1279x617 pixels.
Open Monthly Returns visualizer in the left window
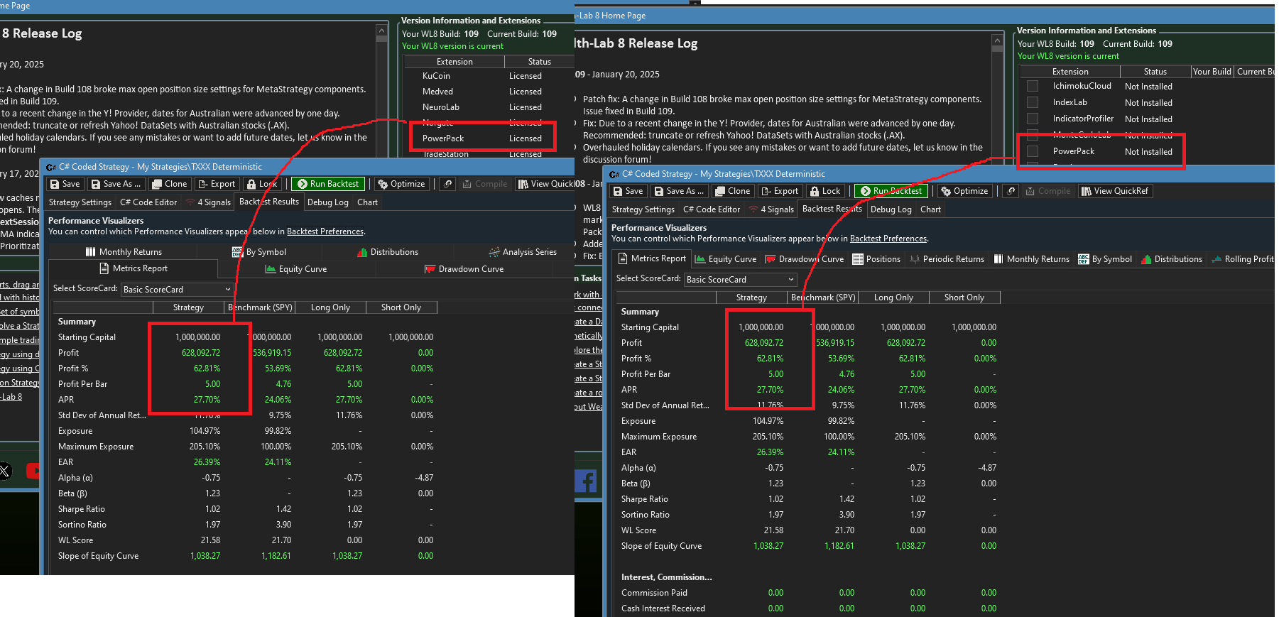[x=124, y=252]
